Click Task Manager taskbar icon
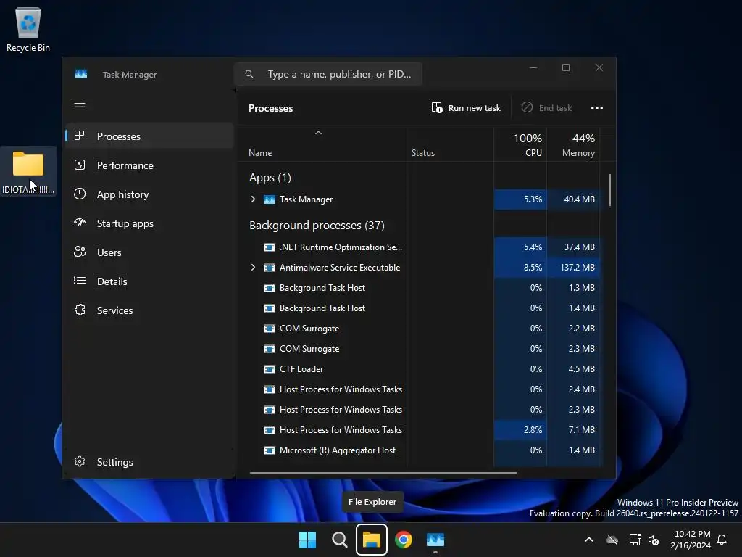The height and width of the screenshot is (557, 742). [x=435, y=540]
